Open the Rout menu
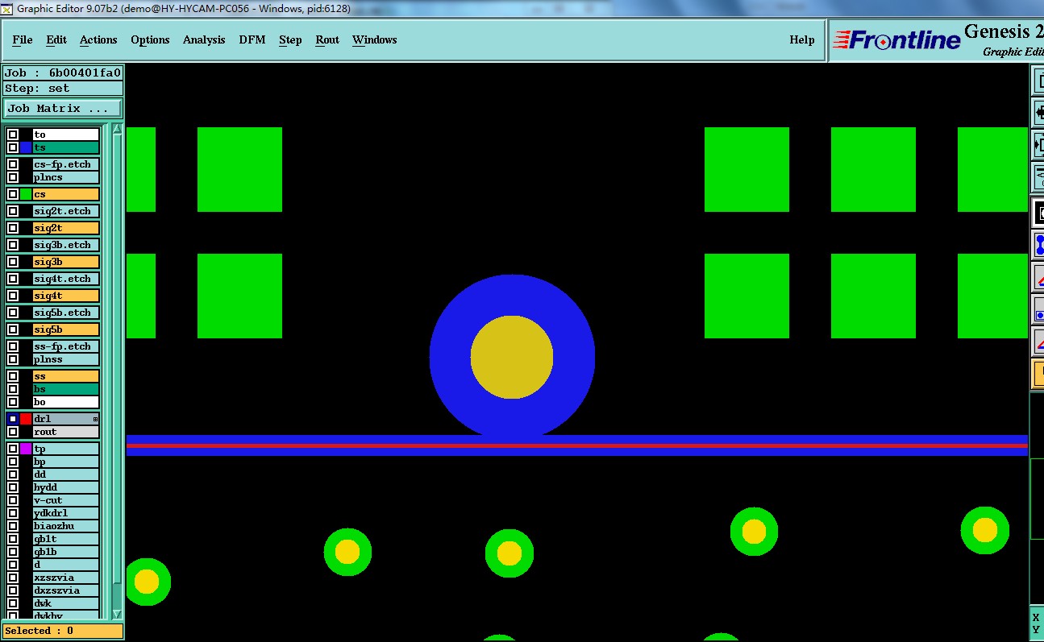Image resolution: width=1044 pixels, height=642 pixels. [x=327, y=39]
